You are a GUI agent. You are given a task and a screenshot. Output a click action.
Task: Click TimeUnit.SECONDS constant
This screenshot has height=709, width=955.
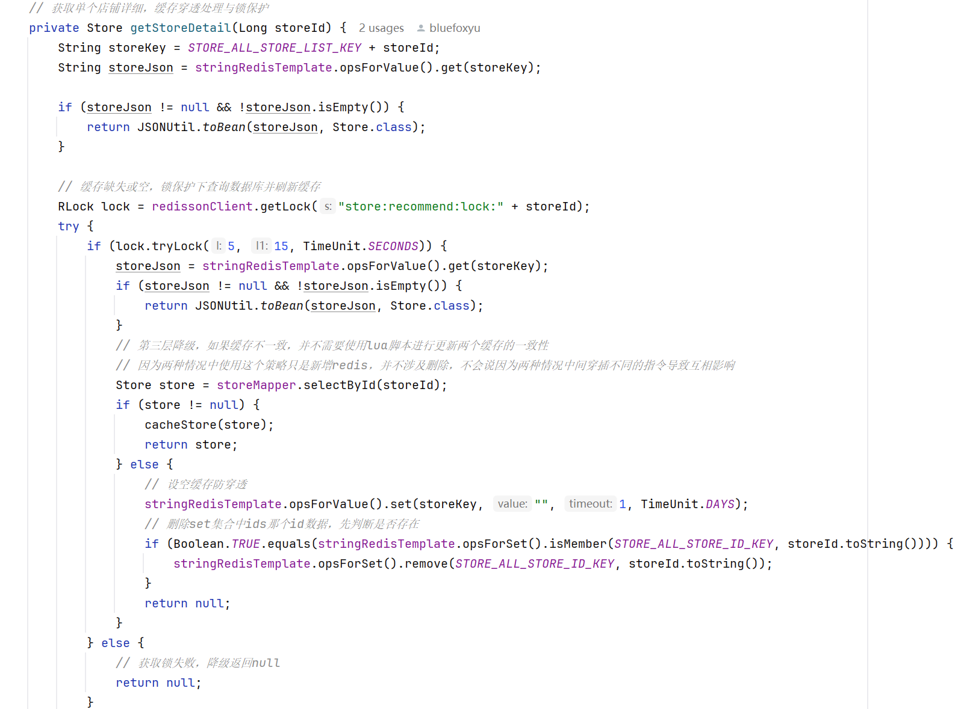pos(361,246)
